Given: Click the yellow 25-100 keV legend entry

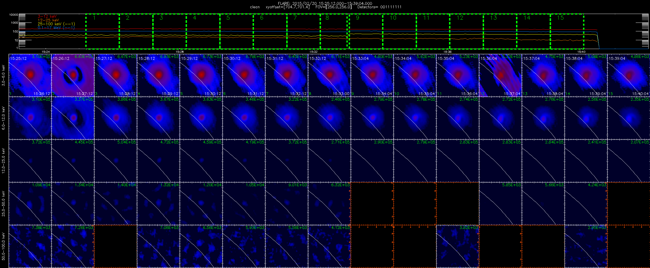Looking at the screenshot, I should 56,24.
